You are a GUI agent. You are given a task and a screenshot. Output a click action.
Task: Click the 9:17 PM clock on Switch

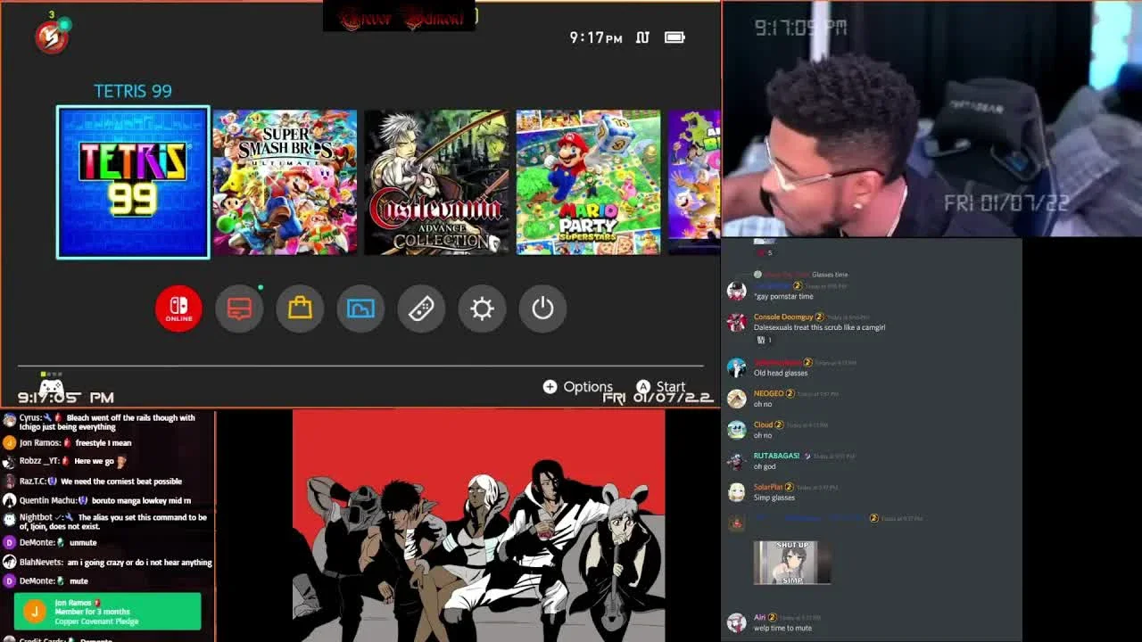point(596,37)
